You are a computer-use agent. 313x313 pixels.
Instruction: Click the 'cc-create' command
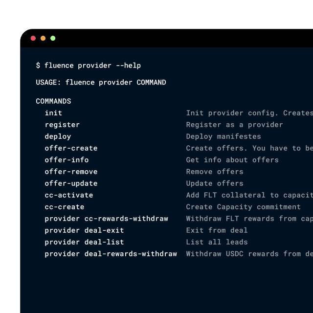point(64,207)
